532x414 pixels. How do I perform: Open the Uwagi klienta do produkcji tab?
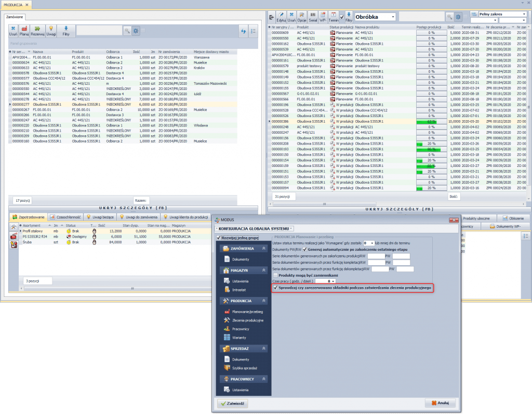(185, 217)
